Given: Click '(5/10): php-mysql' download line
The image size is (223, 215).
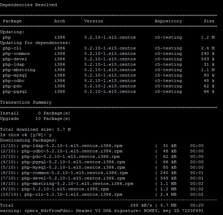Looking at the screenshot, I should (x=102, y=167).
